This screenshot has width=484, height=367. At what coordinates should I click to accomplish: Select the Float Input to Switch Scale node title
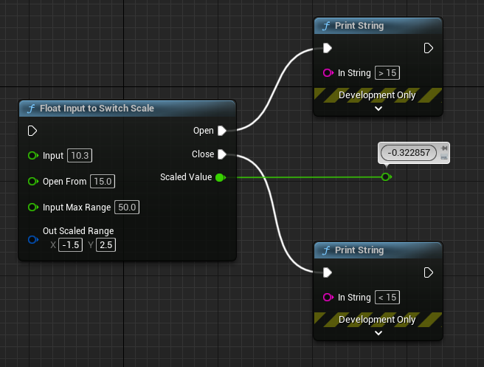point(97,109)
